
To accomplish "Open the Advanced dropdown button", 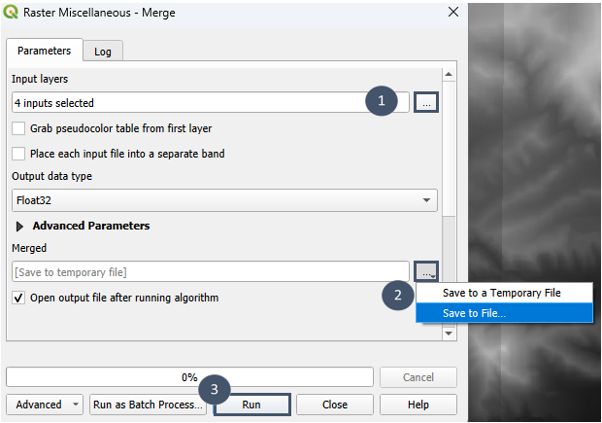I will tap(46, 405).
